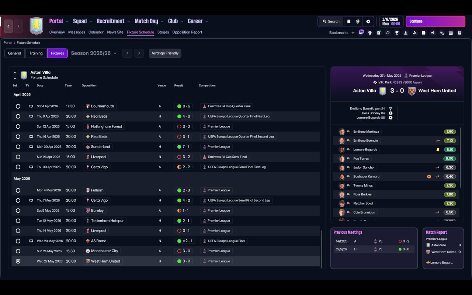
Task: Select the Manchester City fixture radio button
Action: (18, 251)
